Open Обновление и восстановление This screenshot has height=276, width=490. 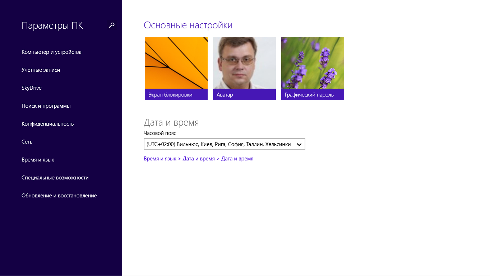(x=59, y=196)
